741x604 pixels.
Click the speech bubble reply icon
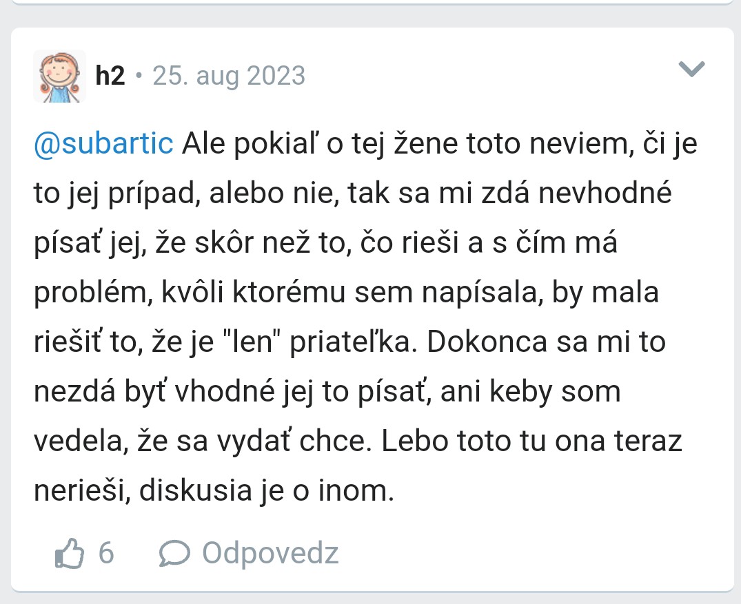[x=174, y=553]
